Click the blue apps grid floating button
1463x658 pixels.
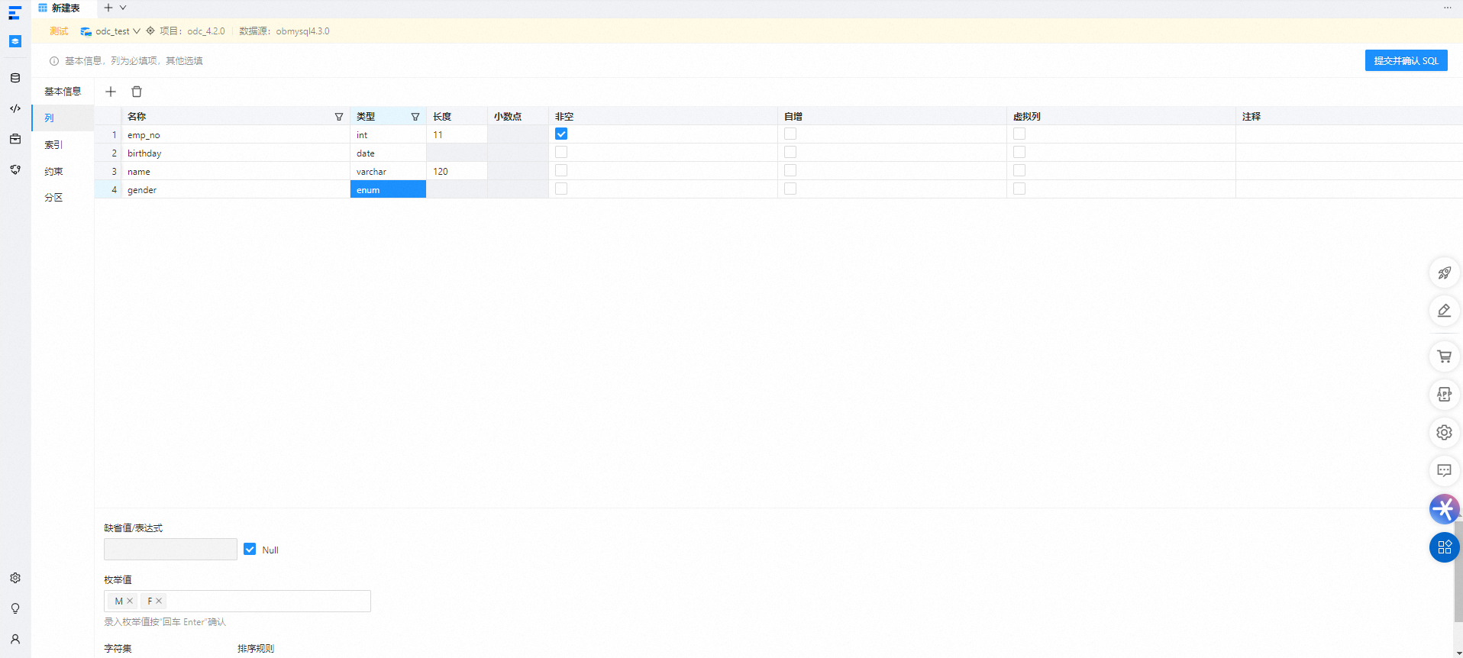1444,547
